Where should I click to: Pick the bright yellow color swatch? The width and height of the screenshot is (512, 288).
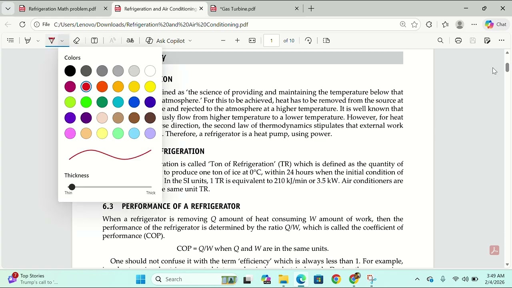point(150,86)
